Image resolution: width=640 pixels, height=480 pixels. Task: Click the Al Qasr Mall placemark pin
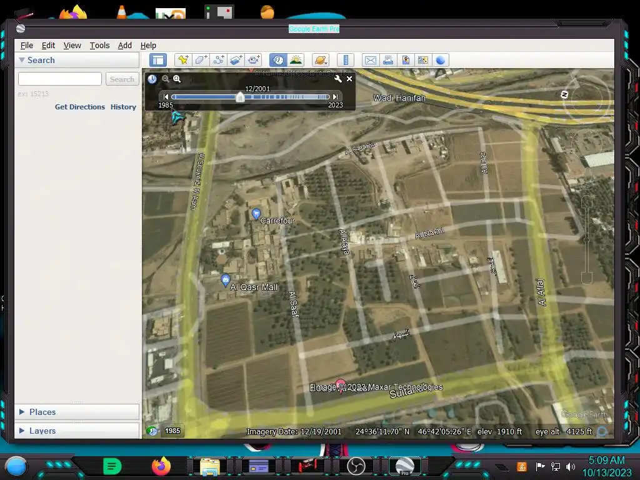tap(225, 280)
